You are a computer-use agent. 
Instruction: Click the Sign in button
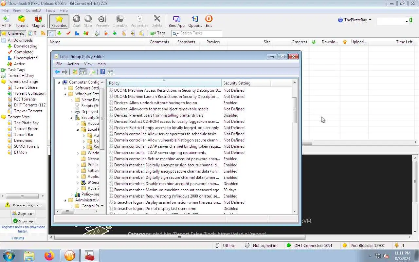pos(23,214)
